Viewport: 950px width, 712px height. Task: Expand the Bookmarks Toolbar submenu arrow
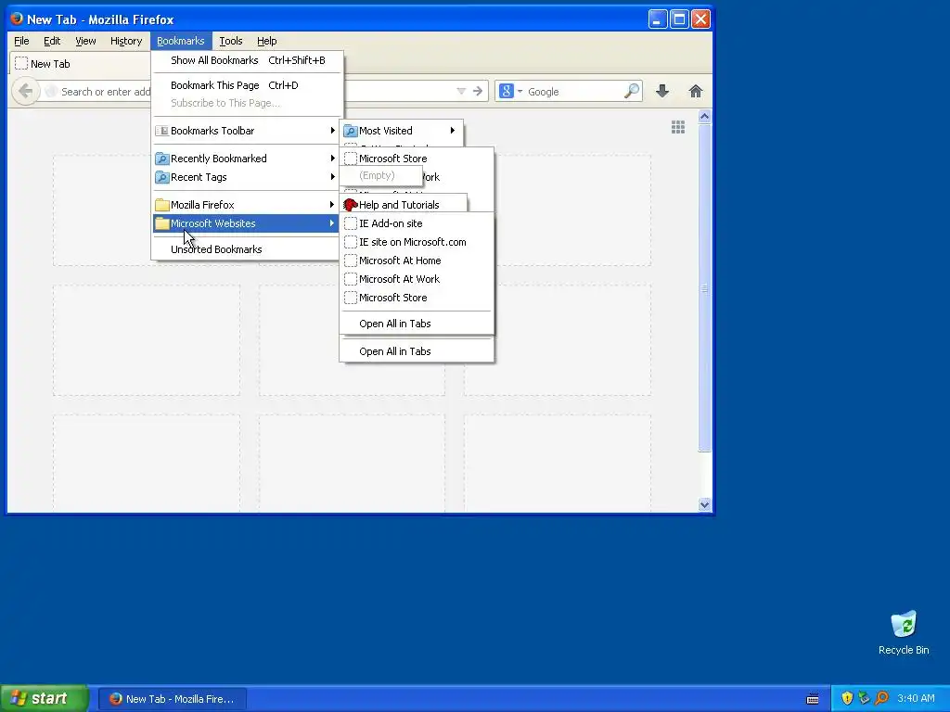332,131
